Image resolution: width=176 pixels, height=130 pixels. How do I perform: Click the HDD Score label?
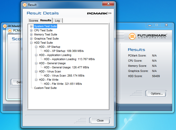[x=135, y=76]
